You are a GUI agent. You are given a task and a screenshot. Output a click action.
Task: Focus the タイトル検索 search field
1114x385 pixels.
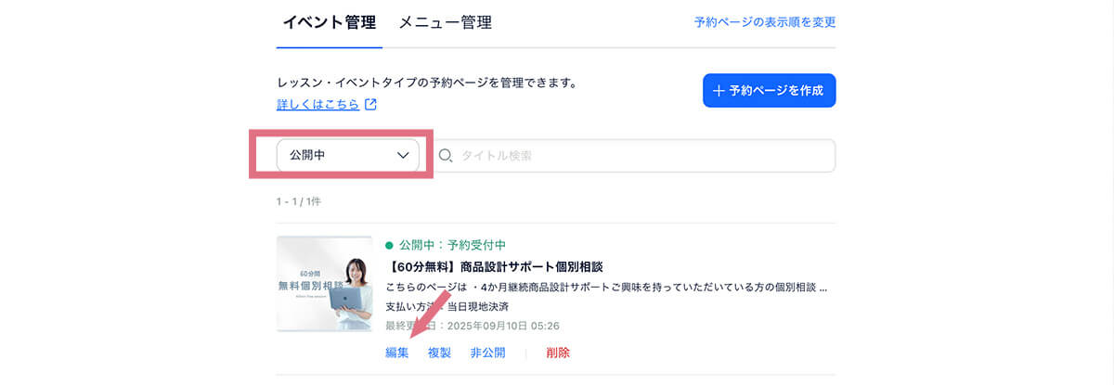click(641, 156)
